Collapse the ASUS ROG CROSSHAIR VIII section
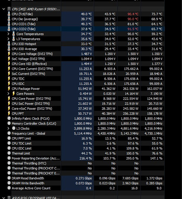This screenshot has width=182, height=199. pyautogui.click(x=4, y=198)
